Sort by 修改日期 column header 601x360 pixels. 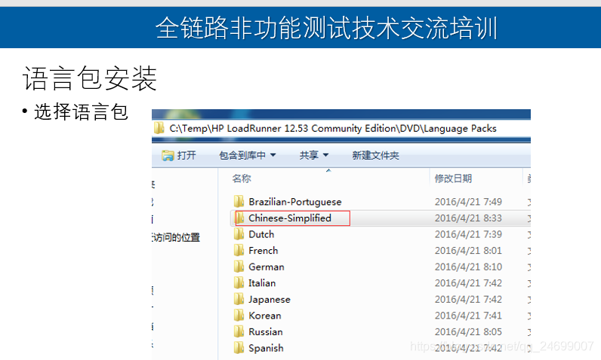[453, 178]
